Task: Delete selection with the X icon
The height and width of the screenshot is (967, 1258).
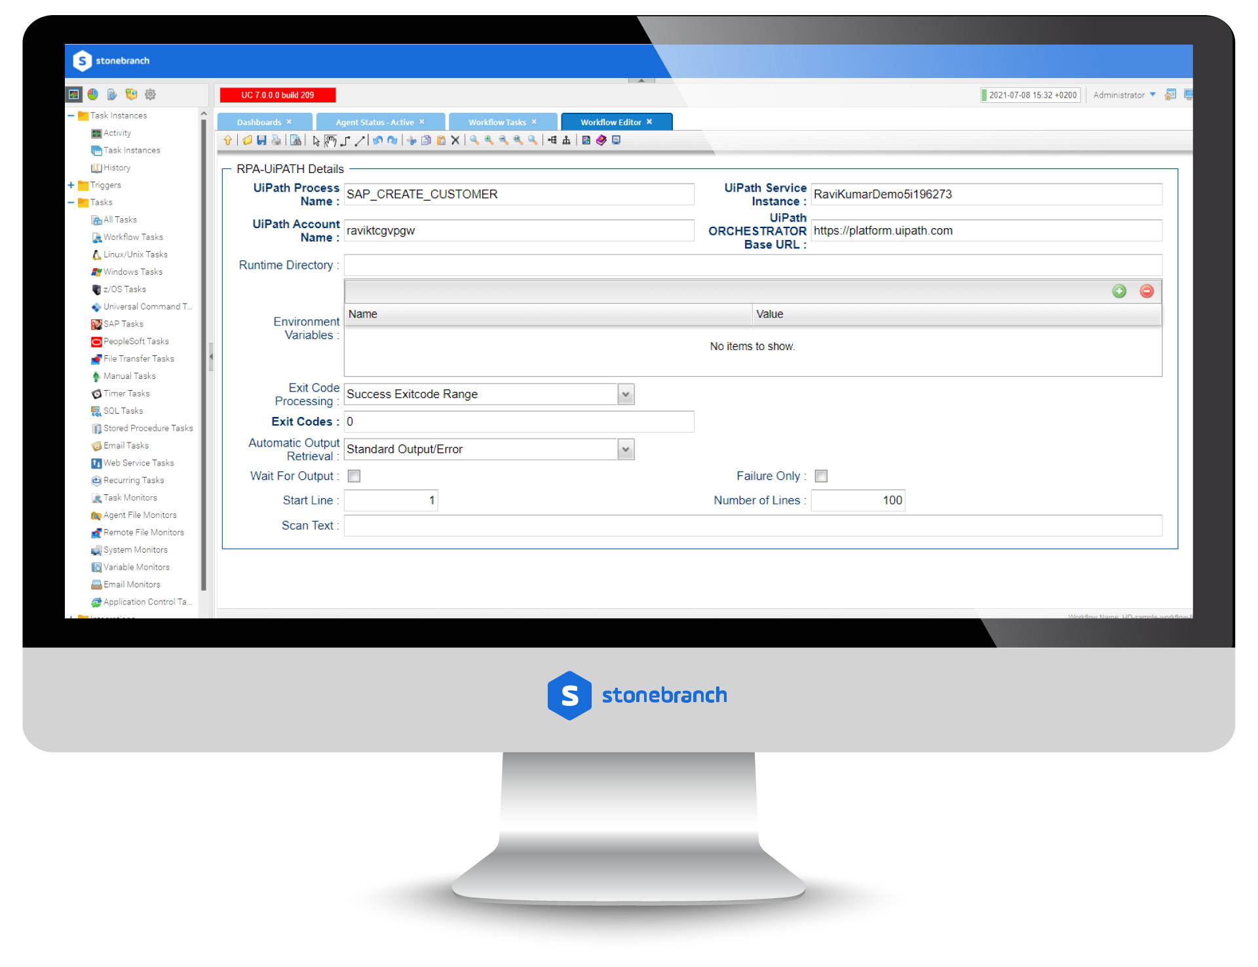Action: (x=455, y=140)
